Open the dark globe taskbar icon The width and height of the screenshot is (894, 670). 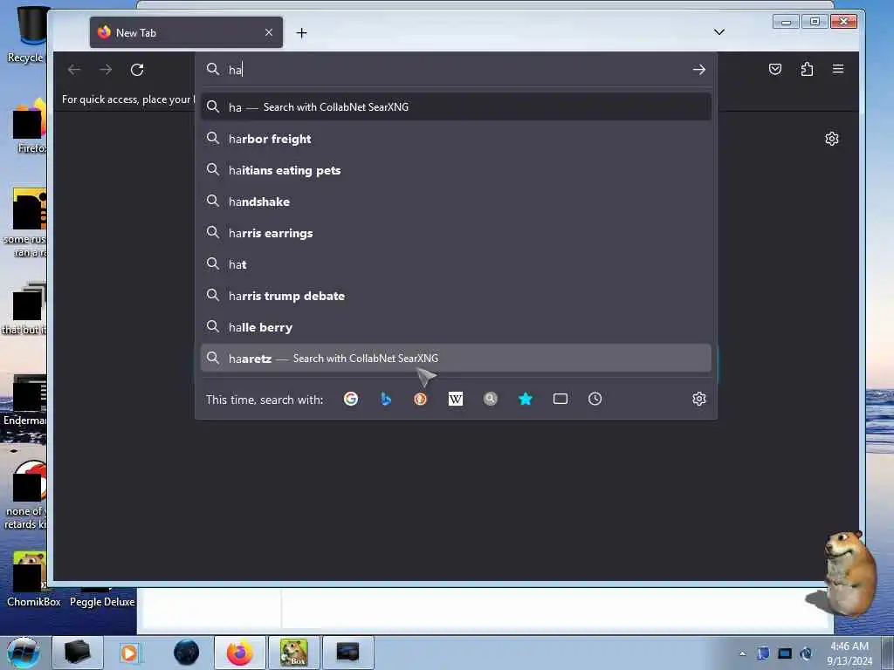point(187,653)
